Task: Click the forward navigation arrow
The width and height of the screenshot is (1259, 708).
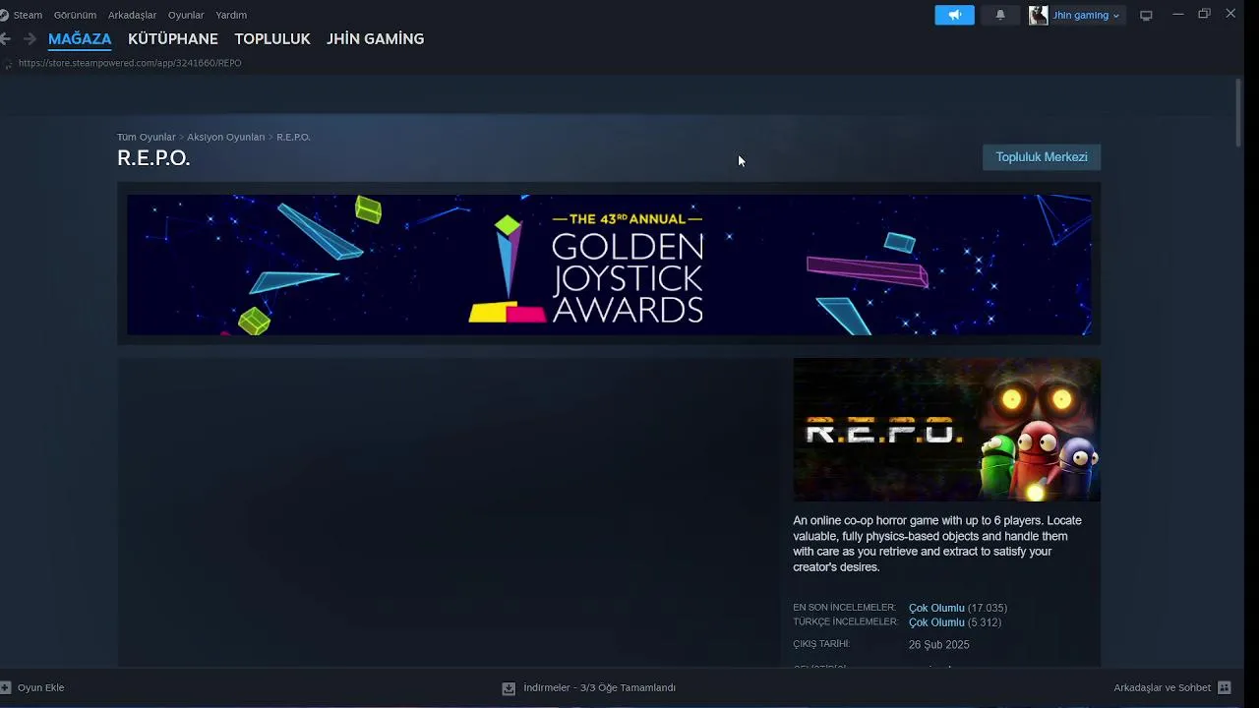Action: (30, 38)
